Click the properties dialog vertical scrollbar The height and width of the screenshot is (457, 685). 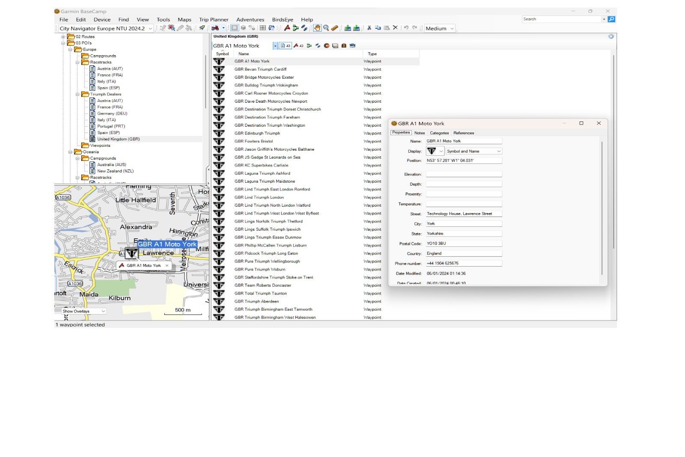602,208
